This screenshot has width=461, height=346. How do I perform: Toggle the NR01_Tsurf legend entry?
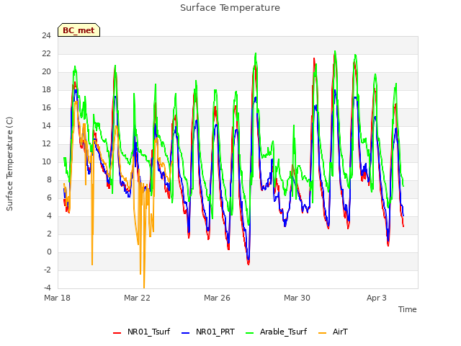[141, 332]
